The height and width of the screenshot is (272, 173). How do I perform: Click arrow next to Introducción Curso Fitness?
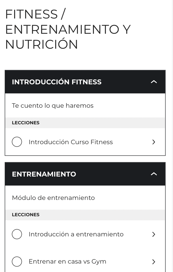(154, 142)
